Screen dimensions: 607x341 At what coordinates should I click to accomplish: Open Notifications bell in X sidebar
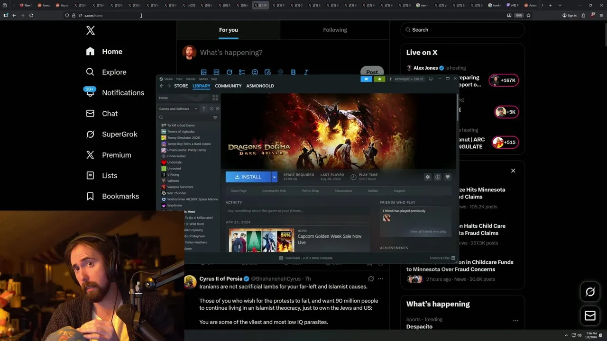(115, 93)
